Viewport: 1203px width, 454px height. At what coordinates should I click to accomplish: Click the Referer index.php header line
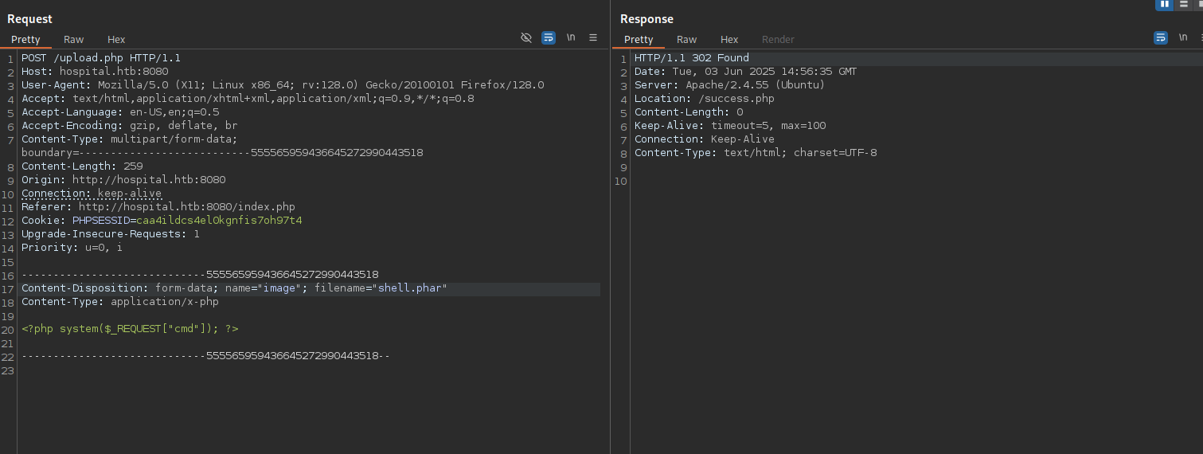click(158, 207)
